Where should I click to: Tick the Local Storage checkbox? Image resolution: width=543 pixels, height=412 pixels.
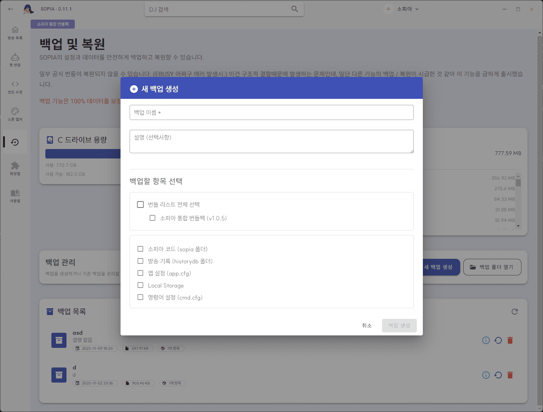(x=141, y=285)
